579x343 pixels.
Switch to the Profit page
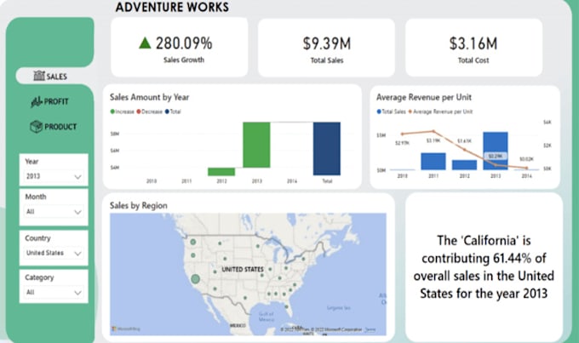click(50, 101)
